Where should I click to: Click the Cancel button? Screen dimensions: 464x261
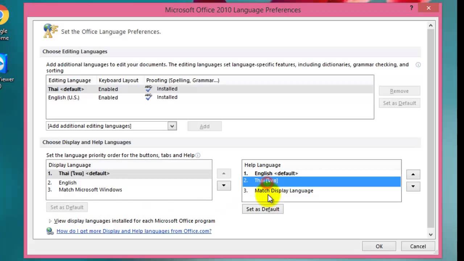[x=418, y=246]
